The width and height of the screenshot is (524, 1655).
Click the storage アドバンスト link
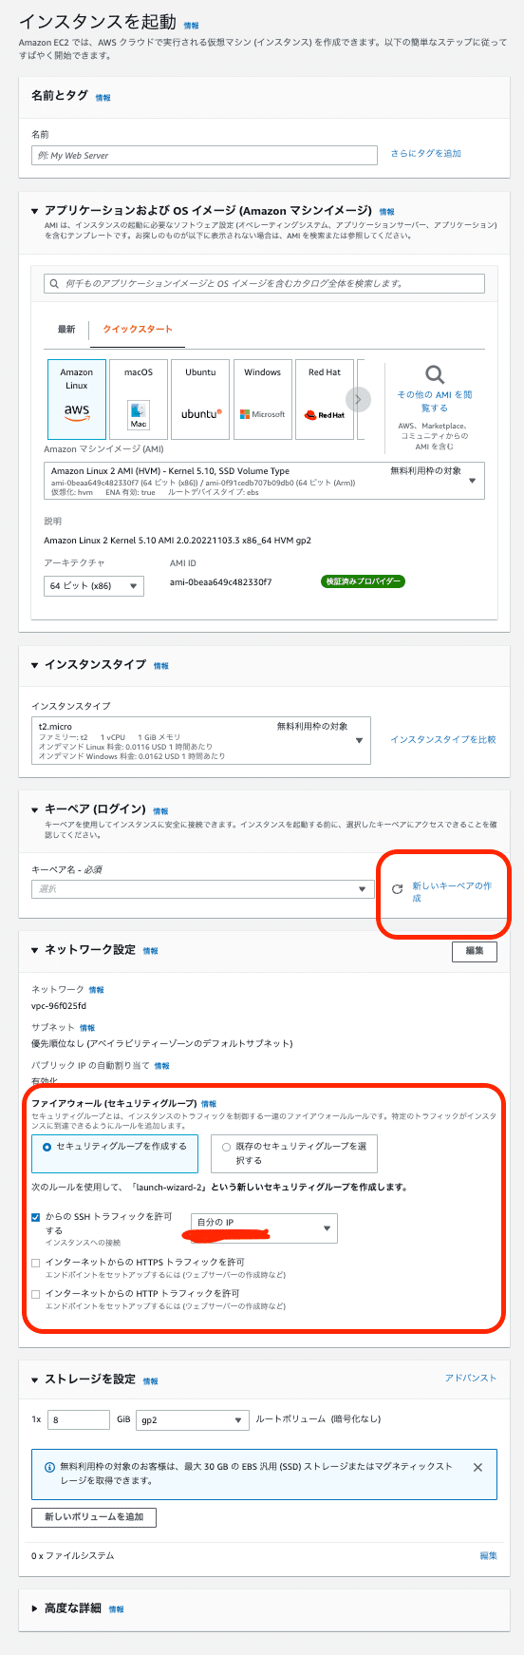[471, 1378]
